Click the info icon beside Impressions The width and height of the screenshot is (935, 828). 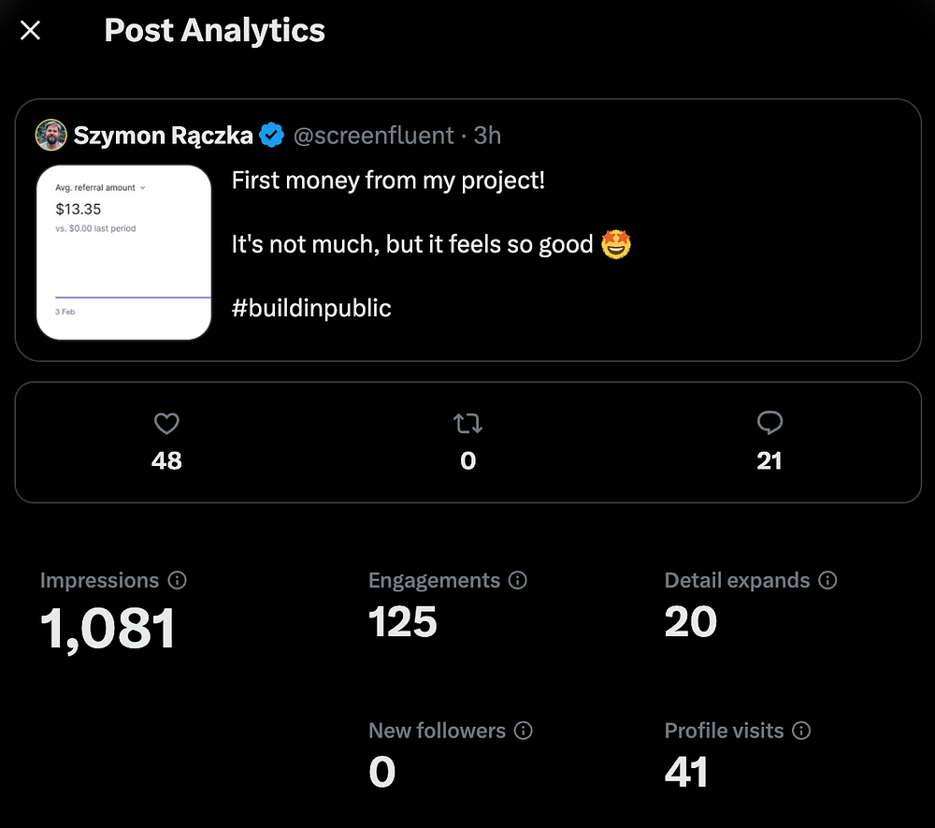coord(178,580)
